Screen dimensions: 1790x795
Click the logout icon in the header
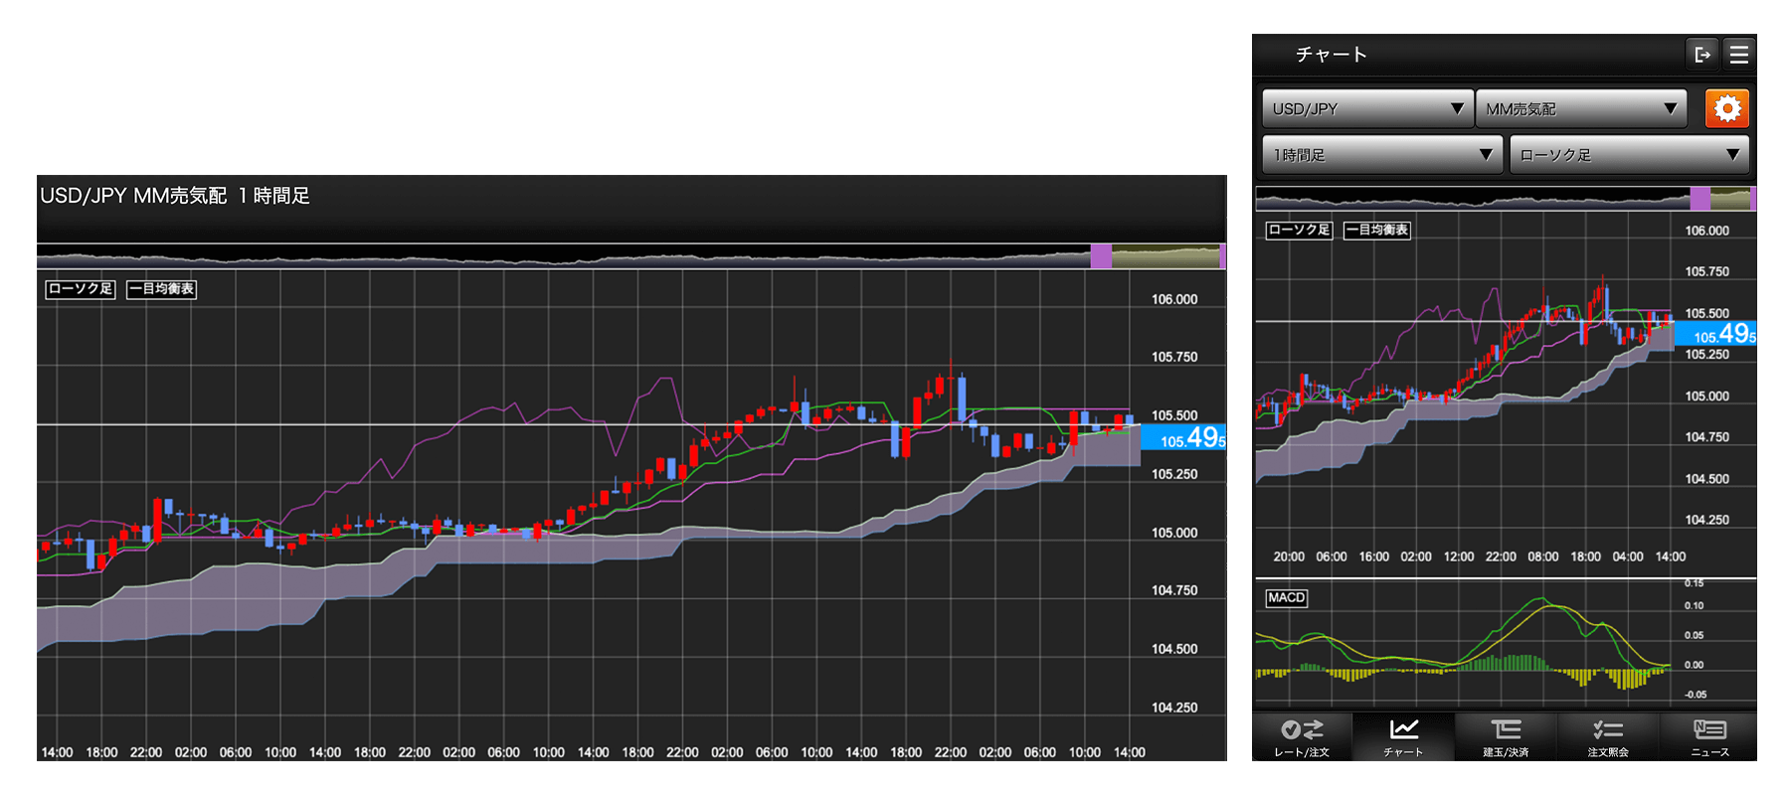click(x=1701, y=55)
